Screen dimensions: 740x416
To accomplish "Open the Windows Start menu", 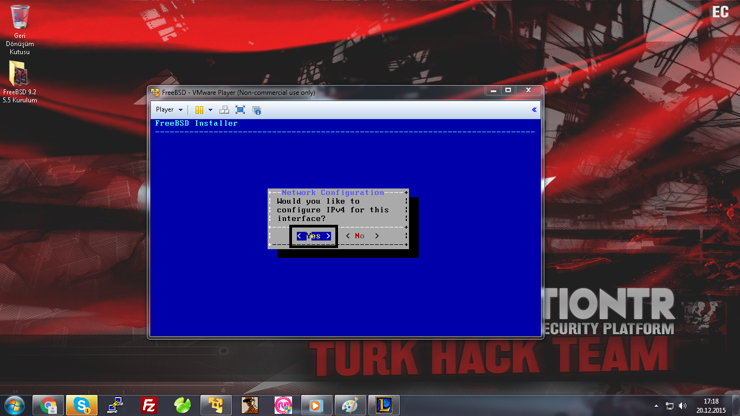I will pos(14,405).
